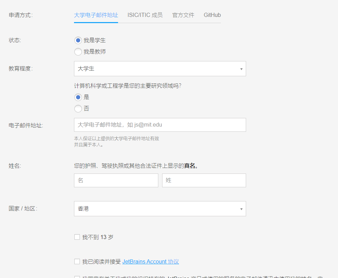The image size is (338, 278).
Task: Open the JetBrains Account 协议 link
Action: coord(150,261)
